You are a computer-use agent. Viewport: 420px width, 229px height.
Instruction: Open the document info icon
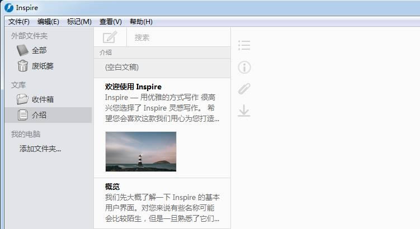point(244,67)
